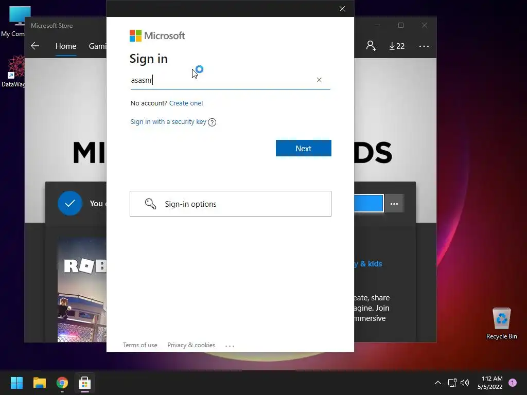Open the account sign-in icon in Microsoft Store
Screen dimensions: 527x395
(371, 46)
